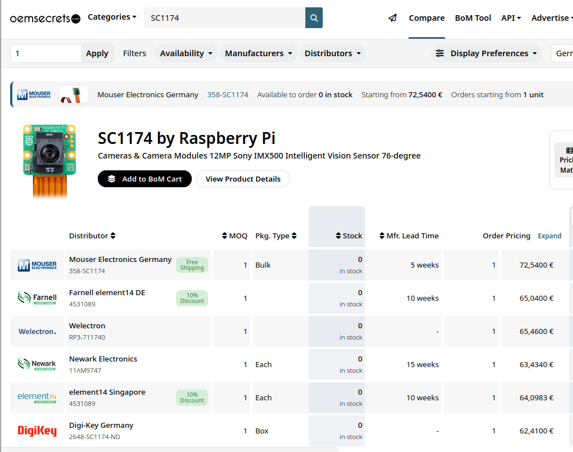This screenshot has width=573, height=452.
Task: Open the Display Preferences dropdown
Action: tap(486, 53)
